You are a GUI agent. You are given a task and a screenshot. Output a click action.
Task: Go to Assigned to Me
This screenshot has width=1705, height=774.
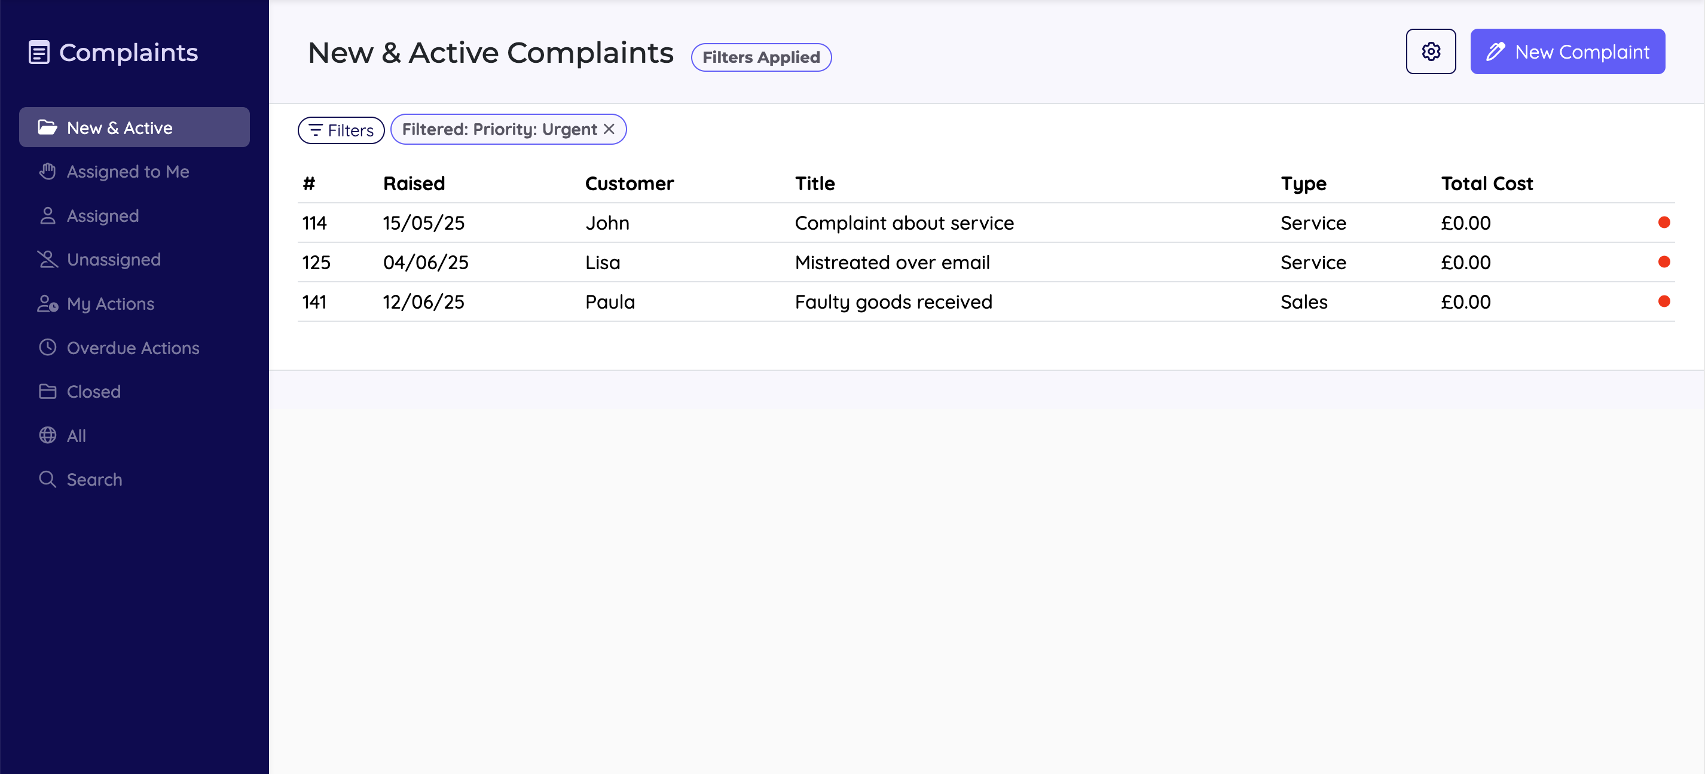(x=135, y=172)
